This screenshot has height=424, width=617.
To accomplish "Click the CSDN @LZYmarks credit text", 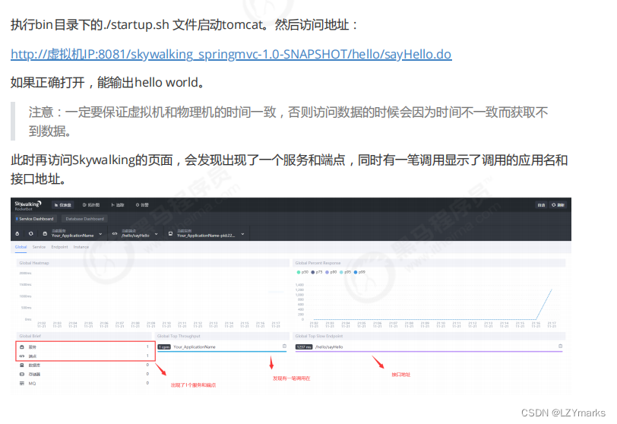I will 563,413.
